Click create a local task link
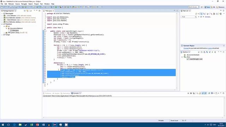The image size is (226, 127). [x=210, y=48]
